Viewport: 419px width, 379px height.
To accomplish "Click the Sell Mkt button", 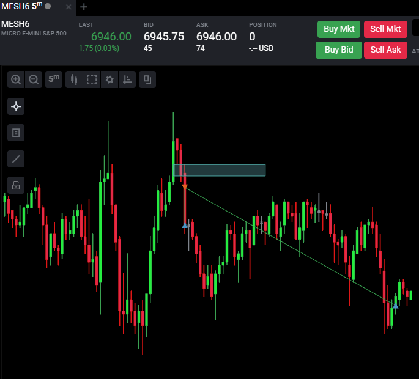I will click(385, 29).
